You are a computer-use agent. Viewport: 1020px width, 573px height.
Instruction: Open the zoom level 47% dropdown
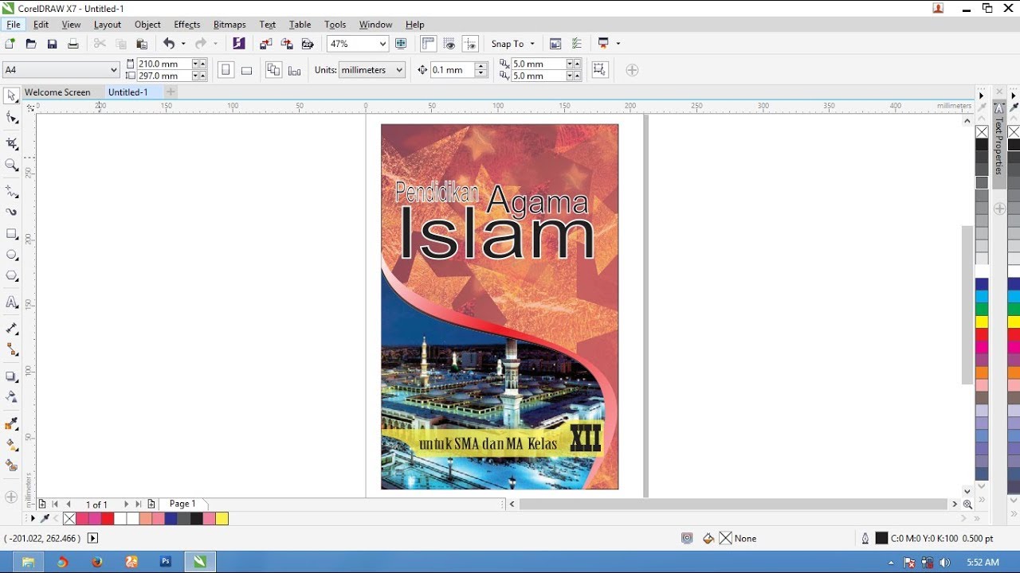tap(382, 44)
